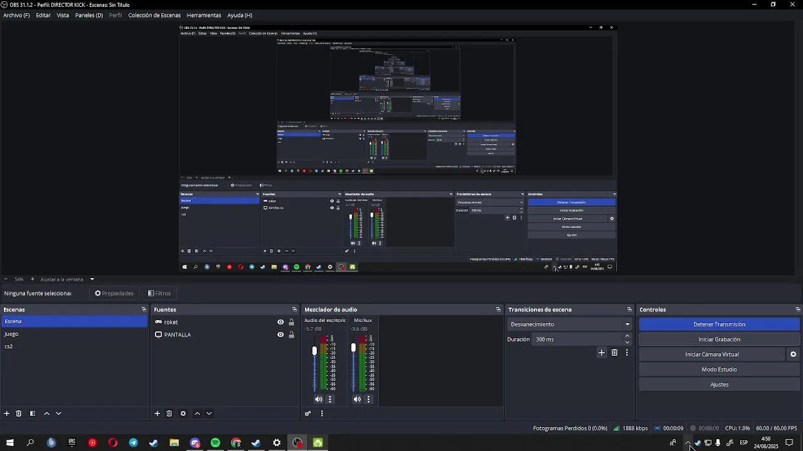Screen dimensions: 803x451
Task: Add a new scene with the plus icon
Action: [x=7, y=413]
